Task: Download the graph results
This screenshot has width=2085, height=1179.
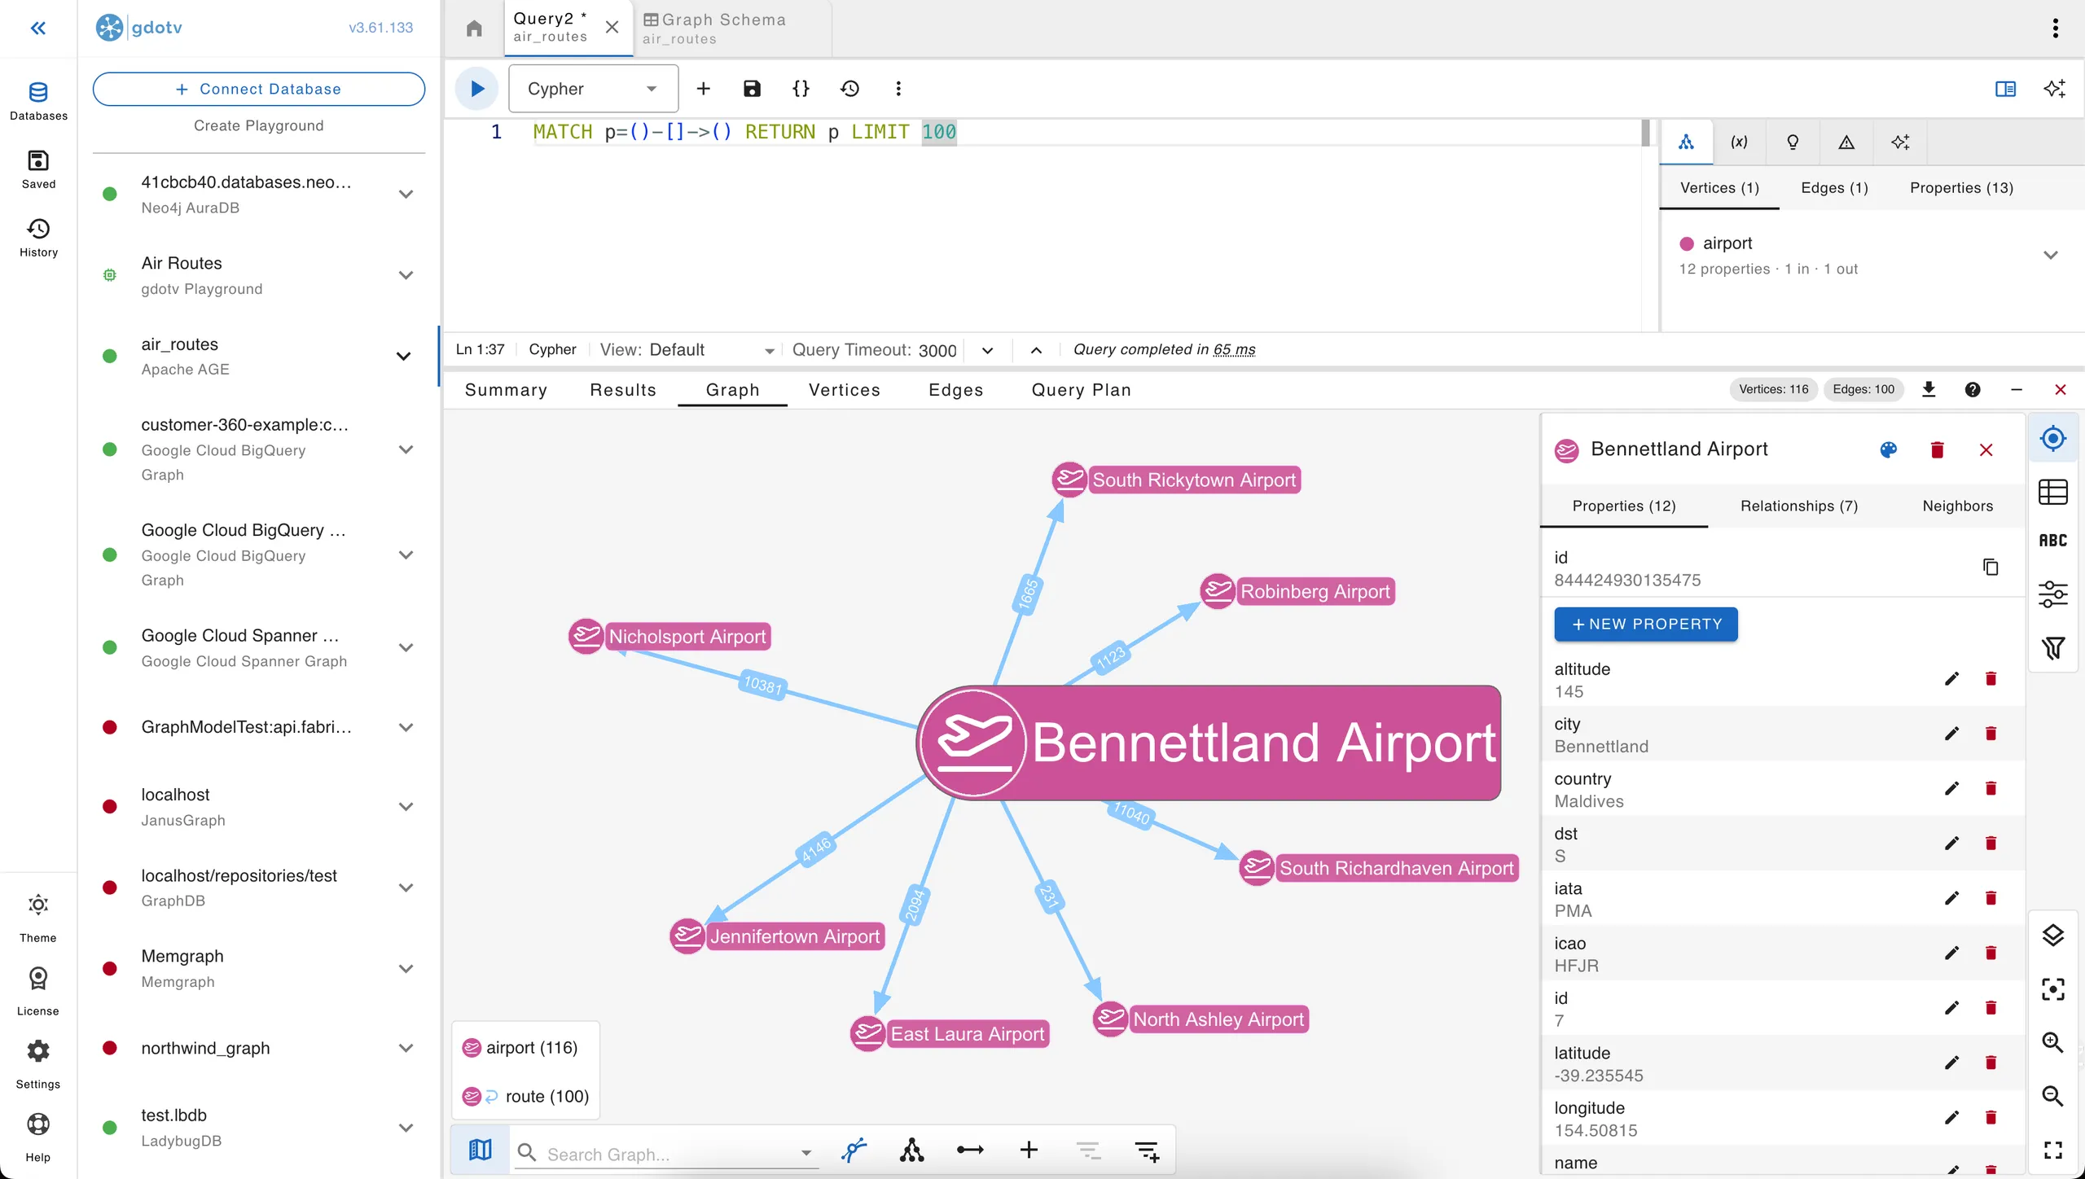Action: (x=1929, y=390)
